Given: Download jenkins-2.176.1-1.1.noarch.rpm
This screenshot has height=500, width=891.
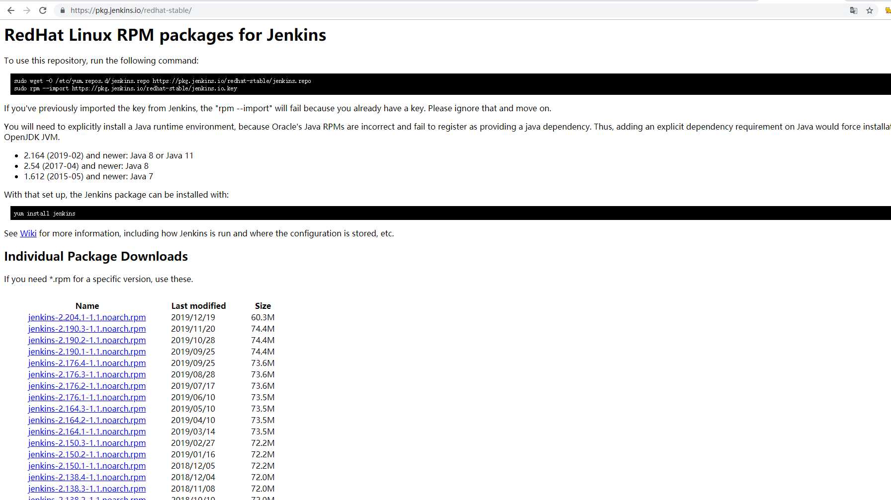Looking at the screenshot, I should [87, 397].
